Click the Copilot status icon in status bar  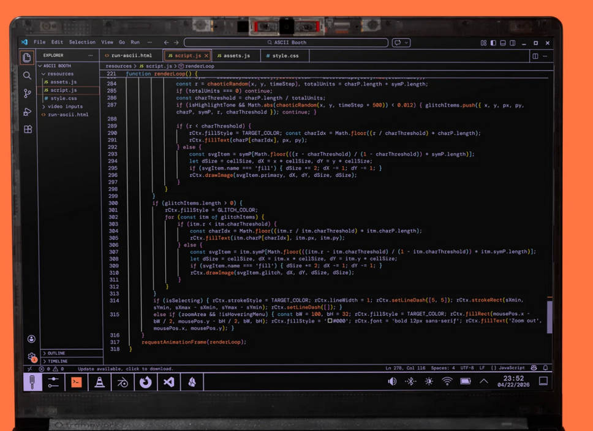[x=534, y=367]
